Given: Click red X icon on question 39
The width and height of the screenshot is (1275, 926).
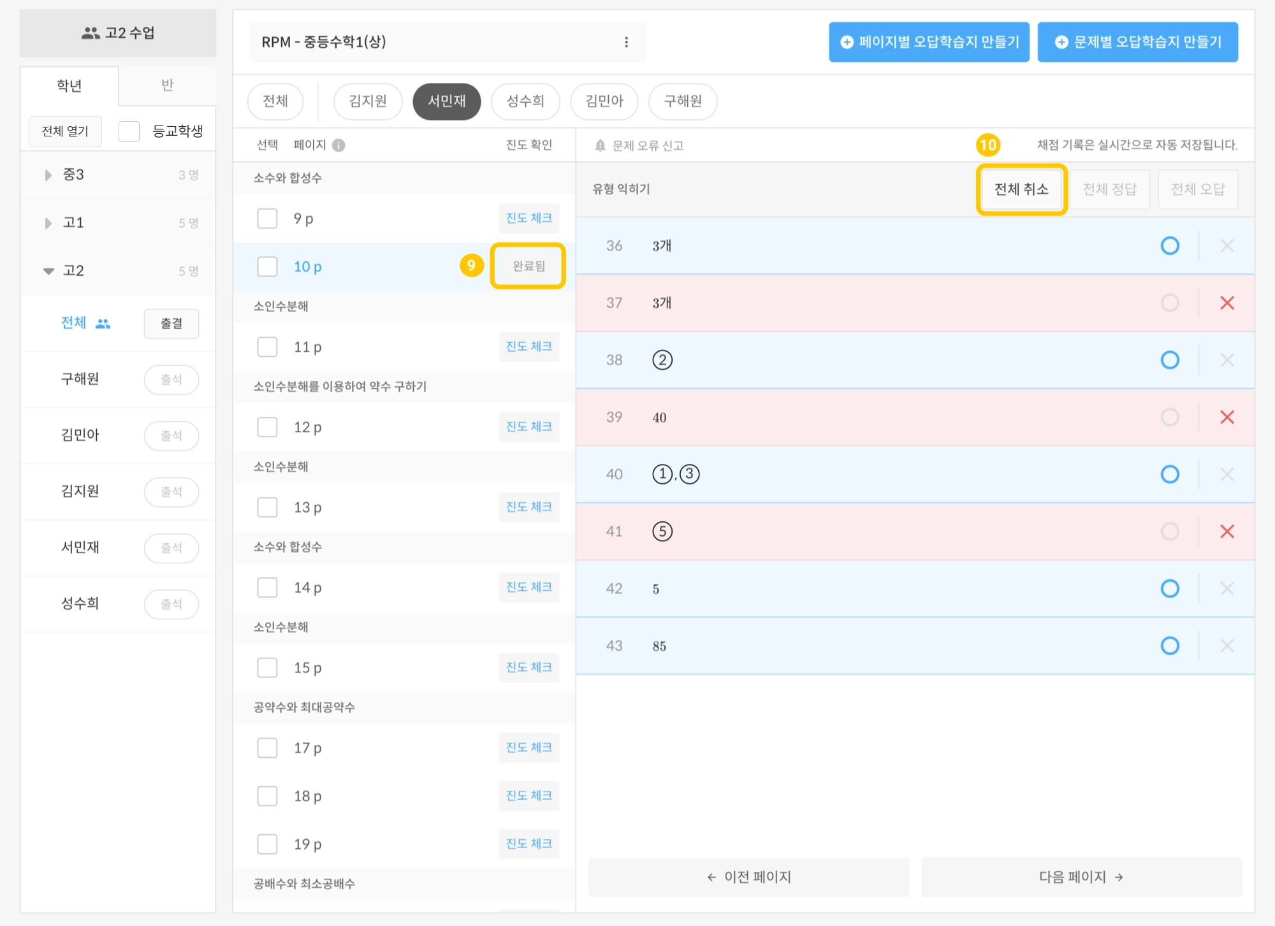Looking at the screenshot, I should (x=1227, y=417).
